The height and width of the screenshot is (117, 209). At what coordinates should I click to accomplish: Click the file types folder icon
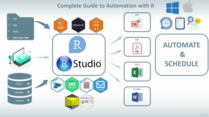pyautogui.click(x=21, y=27)
